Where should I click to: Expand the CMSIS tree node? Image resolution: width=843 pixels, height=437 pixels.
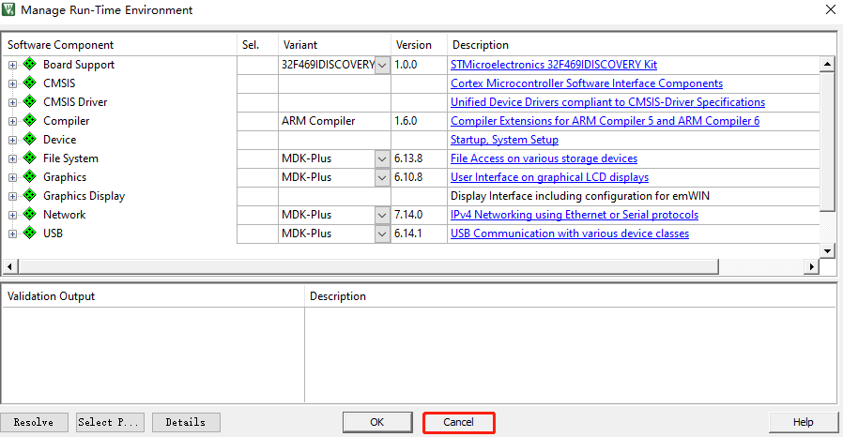coord(12,83)
